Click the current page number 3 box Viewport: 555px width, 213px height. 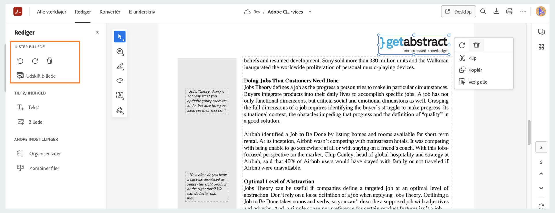pos(541,147)
